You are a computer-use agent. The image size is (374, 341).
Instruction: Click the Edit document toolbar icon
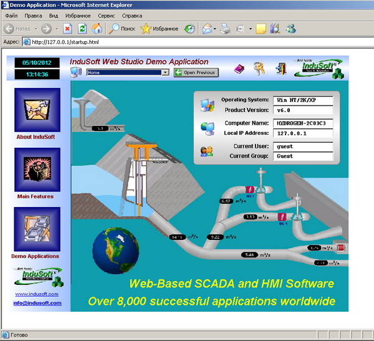[x=240, y=29]
